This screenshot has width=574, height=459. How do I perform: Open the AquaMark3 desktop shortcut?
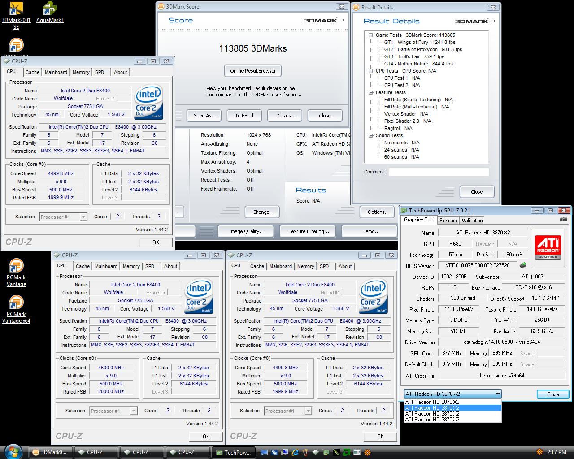point(50,13)
